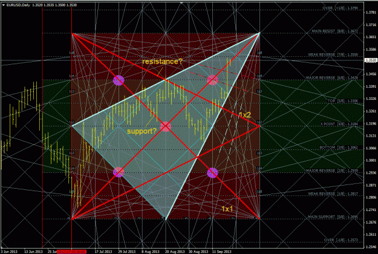The image size is (378, 254).
Task: Click the TOP [5/8] - 1.3306 label
Action: (x=342, y=101)
